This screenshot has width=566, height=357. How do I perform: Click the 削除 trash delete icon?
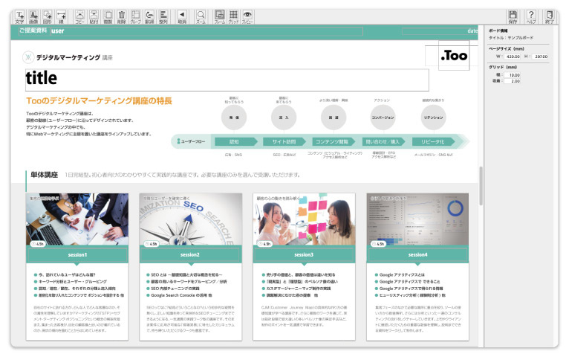click(122, 16)
